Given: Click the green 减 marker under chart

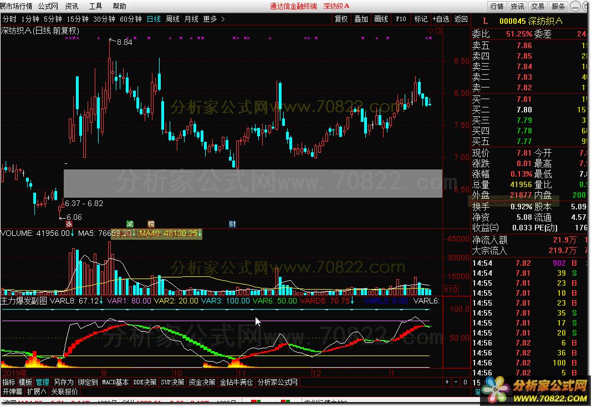Looking at the screenshot, I should (130, 224).
